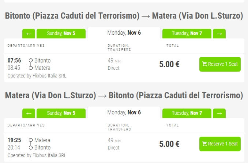Click previous-day arrow for Bitonto to Matera
Screen dimensions: 248x163
(29, 34)
